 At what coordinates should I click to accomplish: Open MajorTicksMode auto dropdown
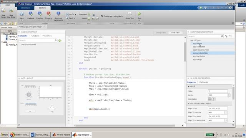[226, 112]
